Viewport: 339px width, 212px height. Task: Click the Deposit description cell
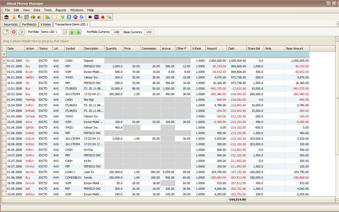(94, 61)
